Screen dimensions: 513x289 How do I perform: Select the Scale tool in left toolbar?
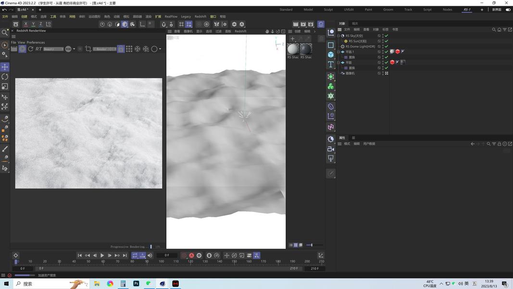click(x=5, y=87)
